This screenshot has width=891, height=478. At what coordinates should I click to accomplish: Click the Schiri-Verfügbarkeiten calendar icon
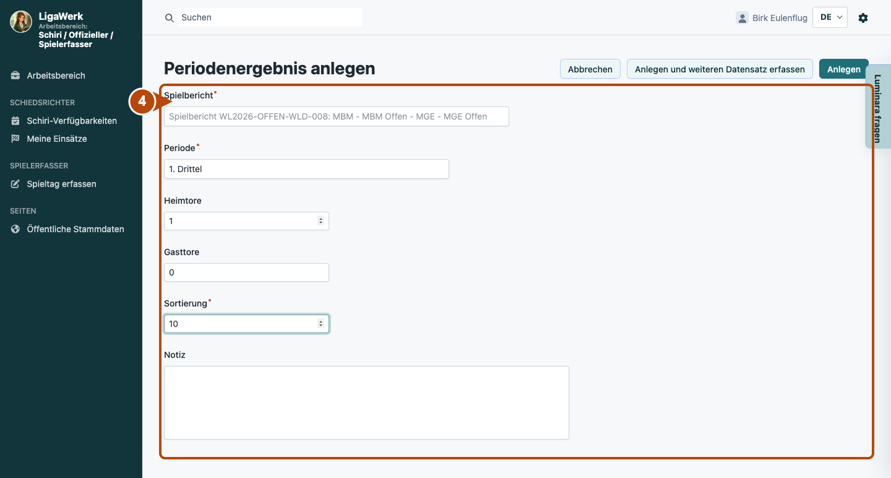[15, 121]
